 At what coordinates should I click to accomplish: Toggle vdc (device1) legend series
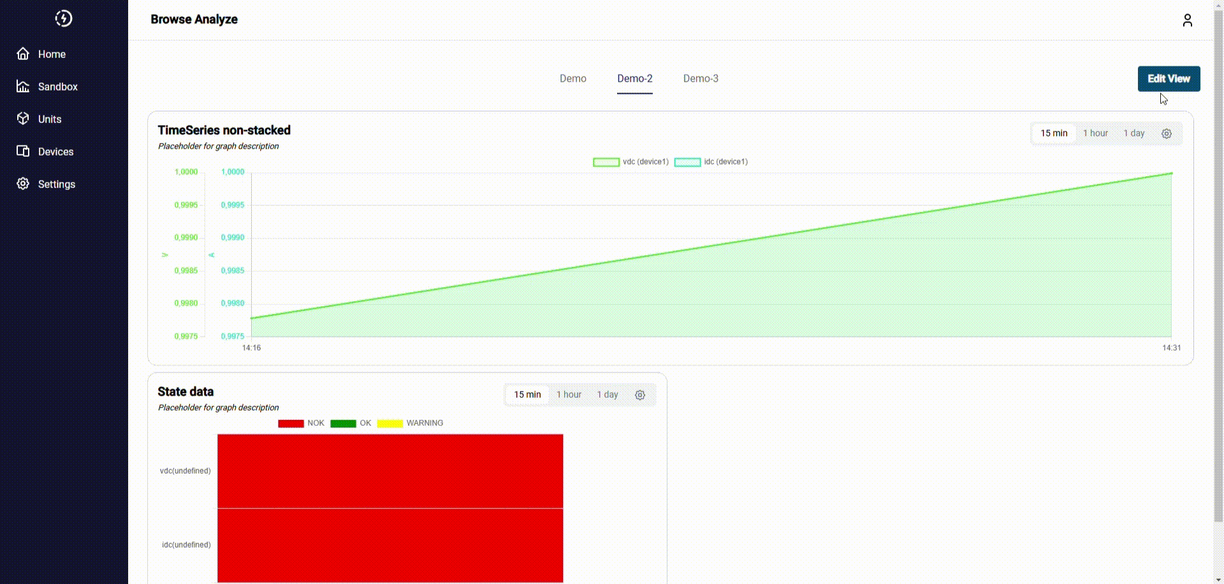pos(630,162)
